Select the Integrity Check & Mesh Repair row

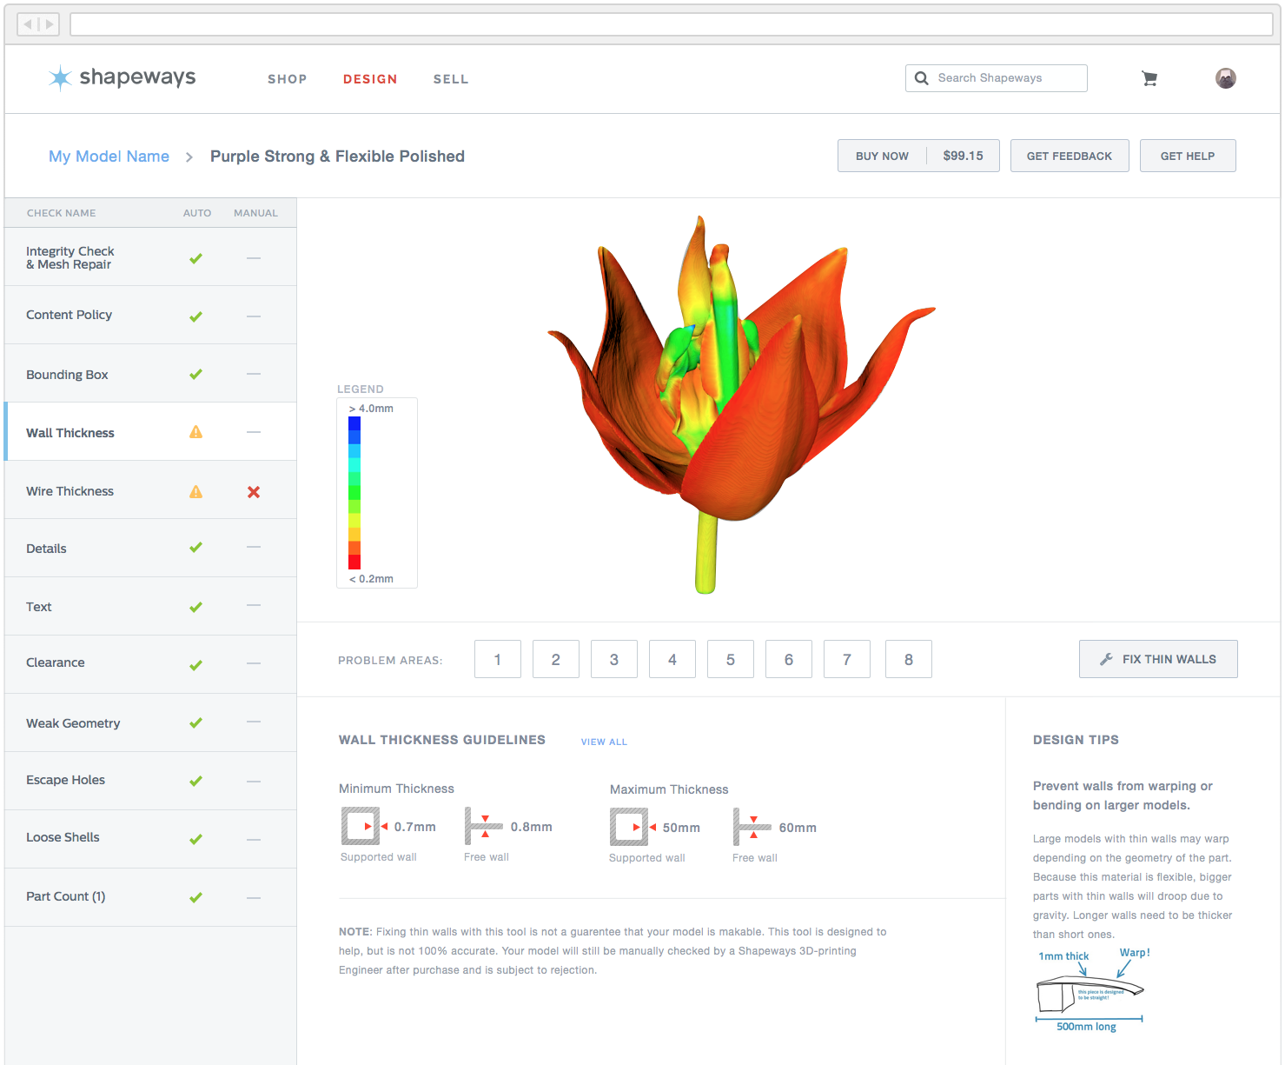pyautogui.click(x=150, y=256)
